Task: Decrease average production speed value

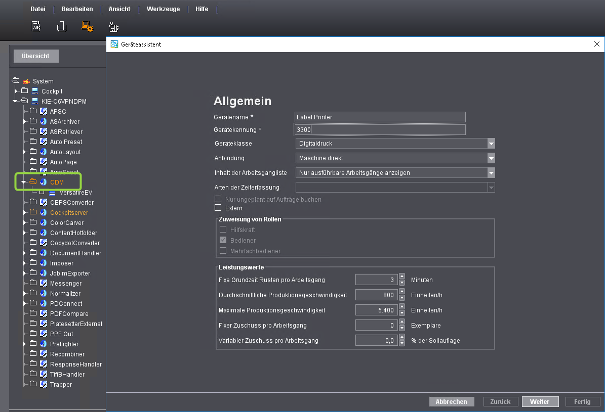Action: coord(402,298)
